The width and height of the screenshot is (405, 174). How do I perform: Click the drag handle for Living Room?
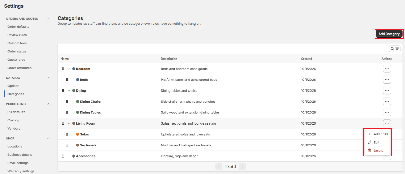click(x=63, y=123)
